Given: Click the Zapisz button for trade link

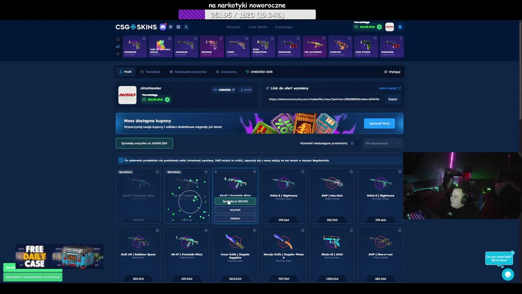Looking at the screenshot, I should (x=393, y=99).
